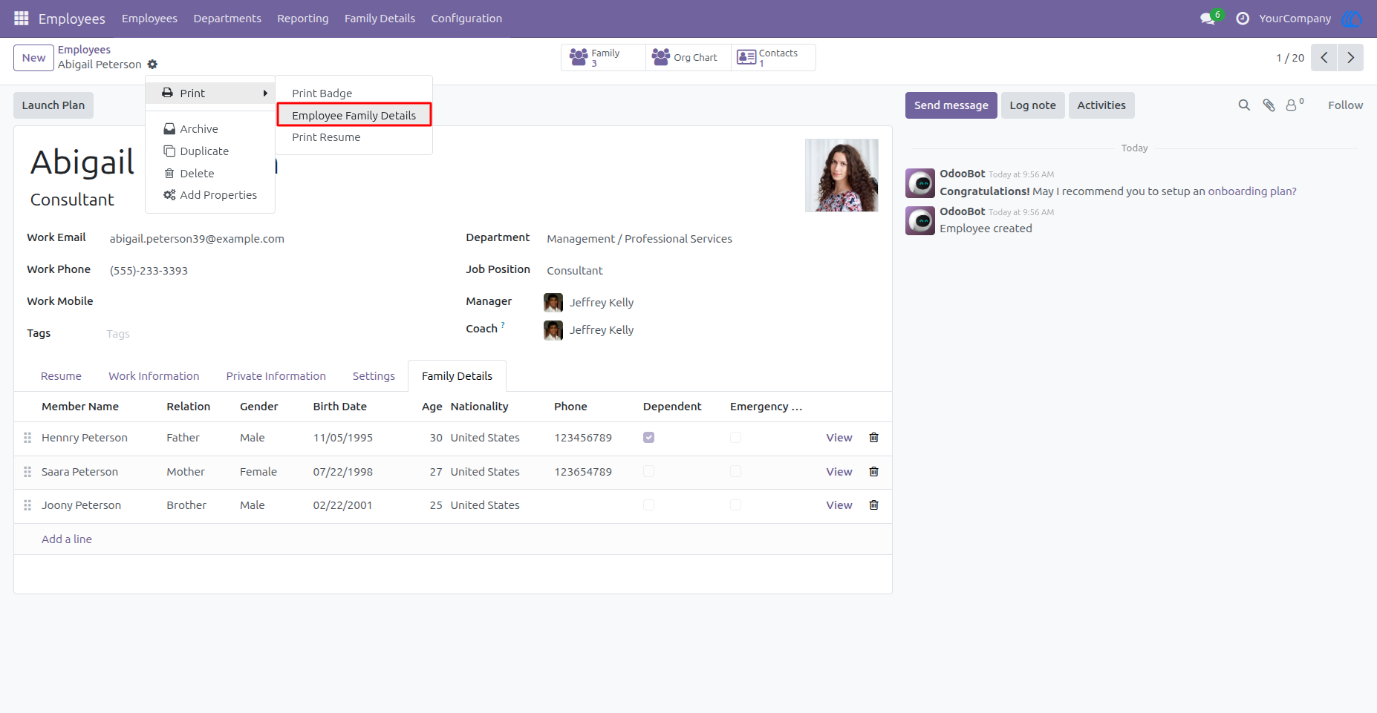Delete Saara Peterson row trash icon
This screenshot has width=1377, height=713.
pyautogui.click(x=873, y=472)
